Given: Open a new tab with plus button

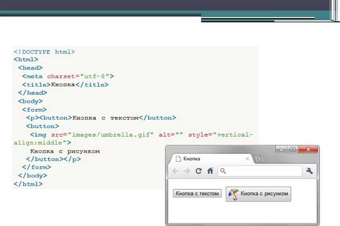Looking at the screenshot, I should coord(260,159).
